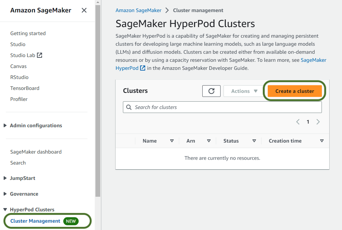Open SageMaker HyperPod documentation link
The height and width of the screenshot is (230, 342).
[313, 60]
